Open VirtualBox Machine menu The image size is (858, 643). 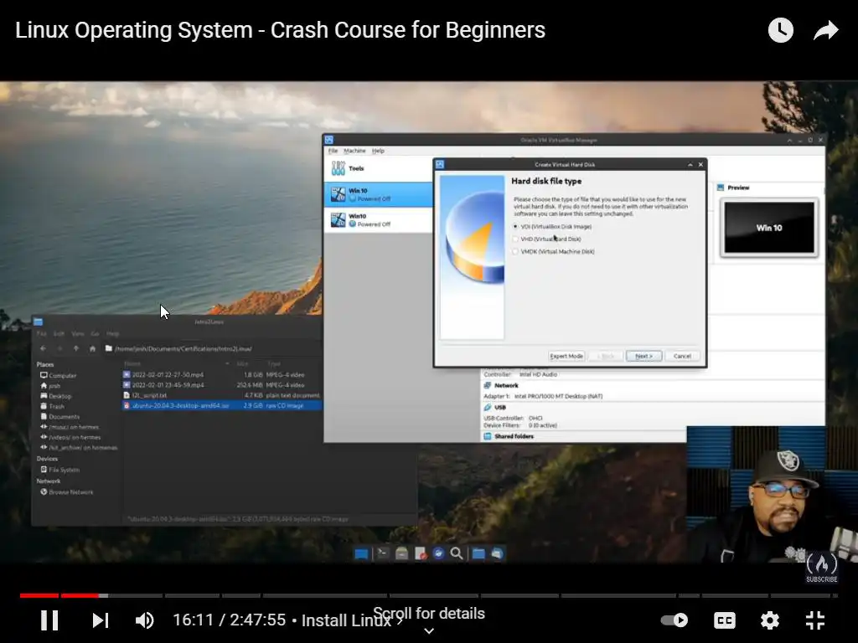[x=354, y=151]
